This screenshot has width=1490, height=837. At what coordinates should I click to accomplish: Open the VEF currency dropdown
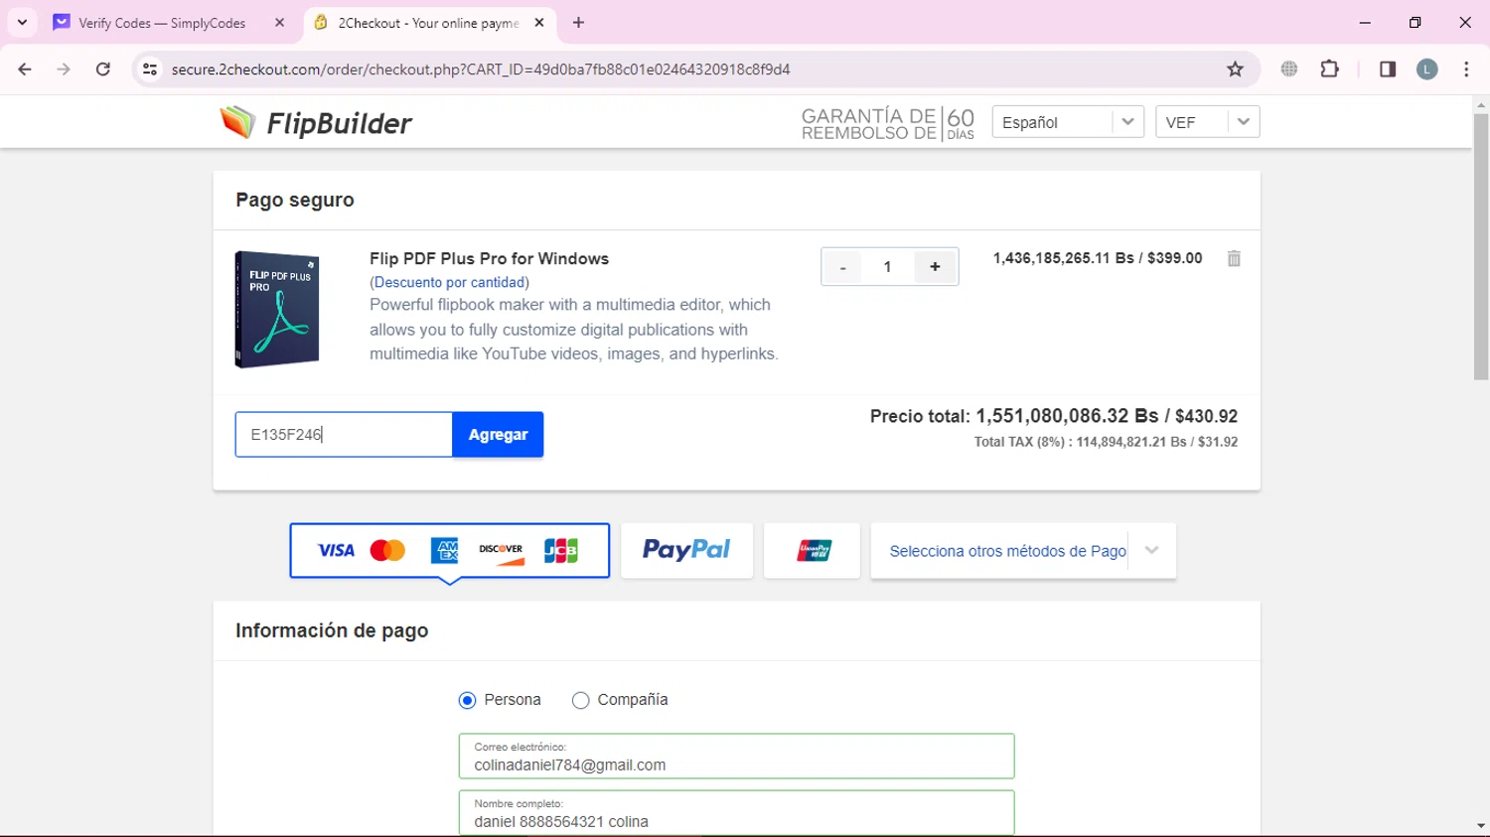1207,122
